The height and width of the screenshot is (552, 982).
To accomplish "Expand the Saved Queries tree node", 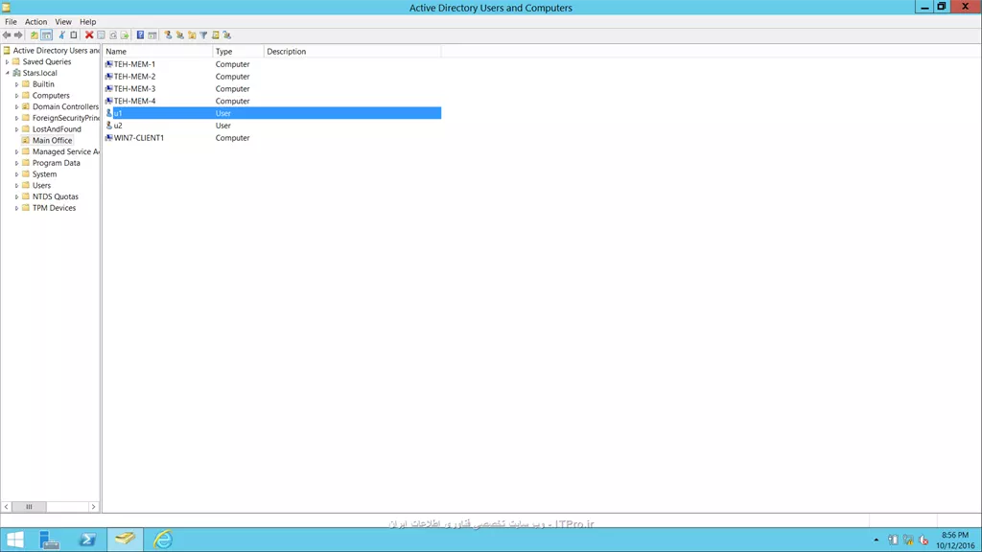I will [7, 62].
